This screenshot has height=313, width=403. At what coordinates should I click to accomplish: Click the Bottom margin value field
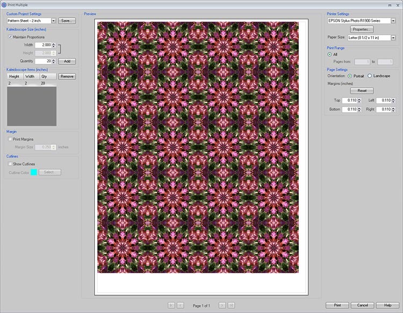coord(350,109)
